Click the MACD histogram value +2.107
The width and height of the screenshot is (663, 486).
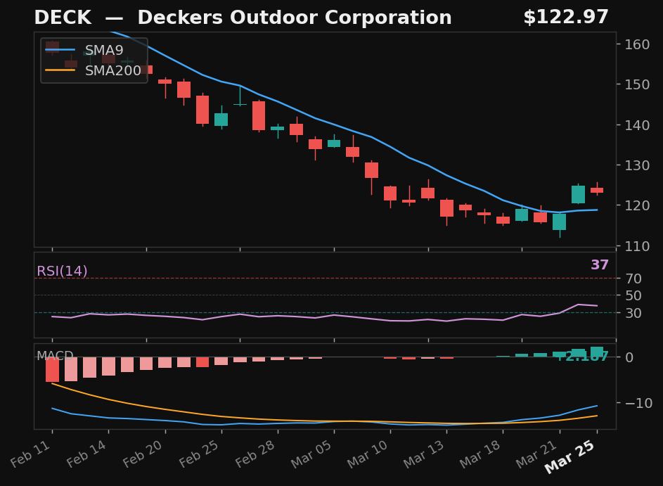pos(583,357)
